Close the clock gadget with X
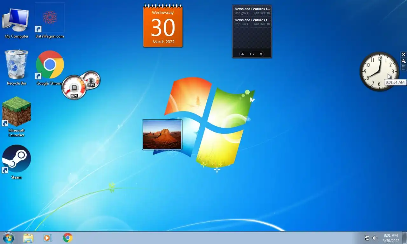 click(404, 55)
